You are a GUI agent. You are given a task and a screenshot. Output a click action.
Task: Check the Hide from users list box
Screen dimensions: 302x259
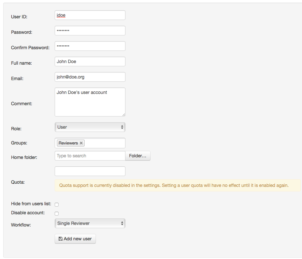pos(57,204)
